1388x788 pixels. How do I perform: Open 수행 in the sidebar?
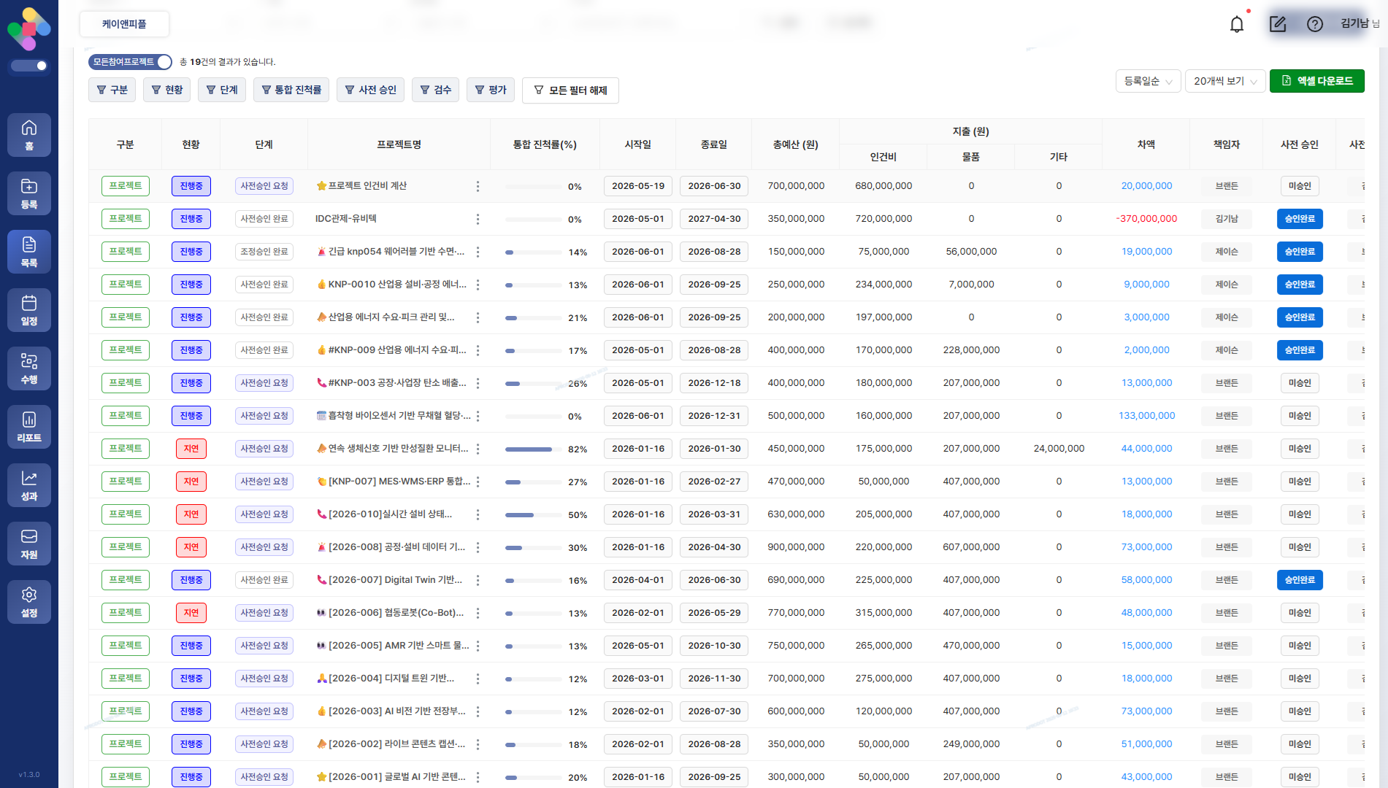point(29,368)
